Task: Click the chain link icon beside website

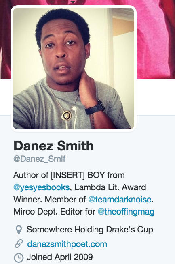Action: point(19,244)
